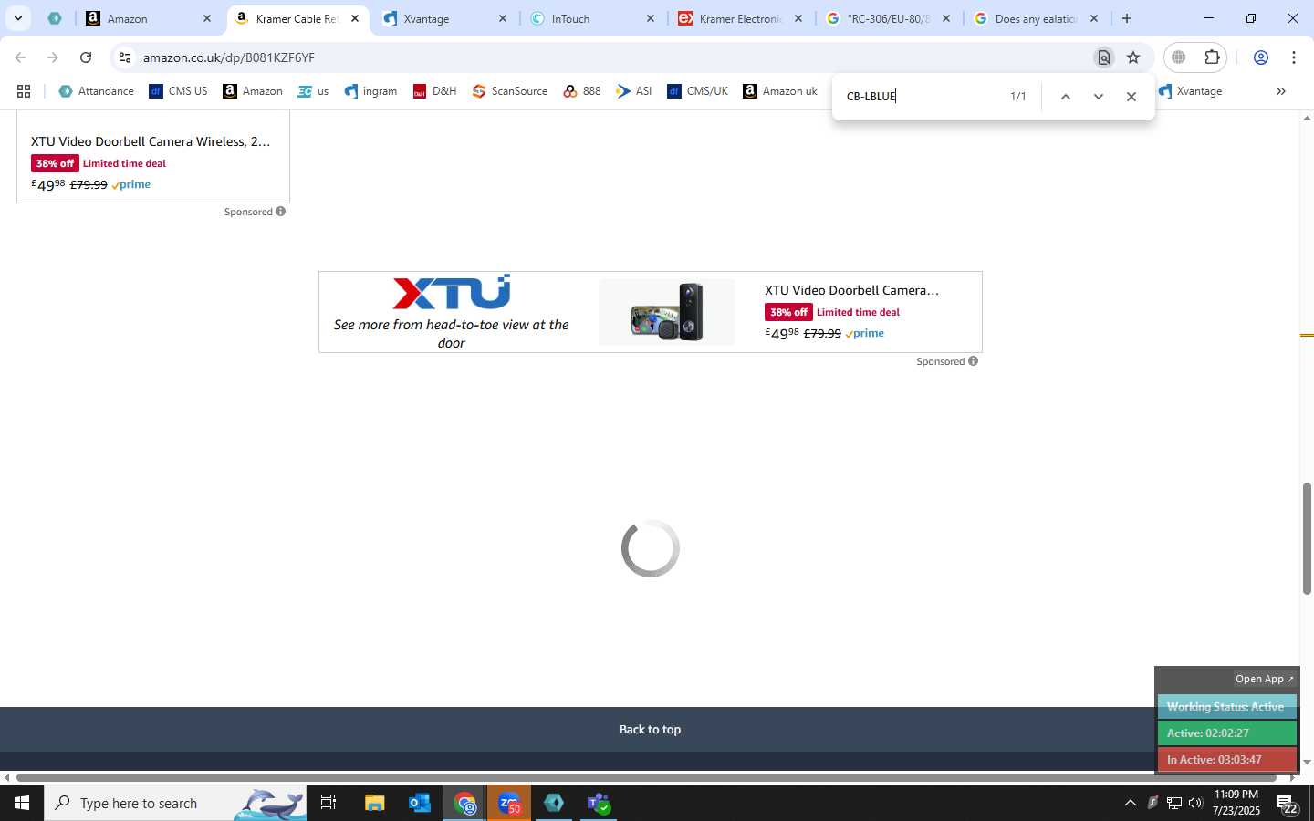Open the Chrome profile icon

1261,57
